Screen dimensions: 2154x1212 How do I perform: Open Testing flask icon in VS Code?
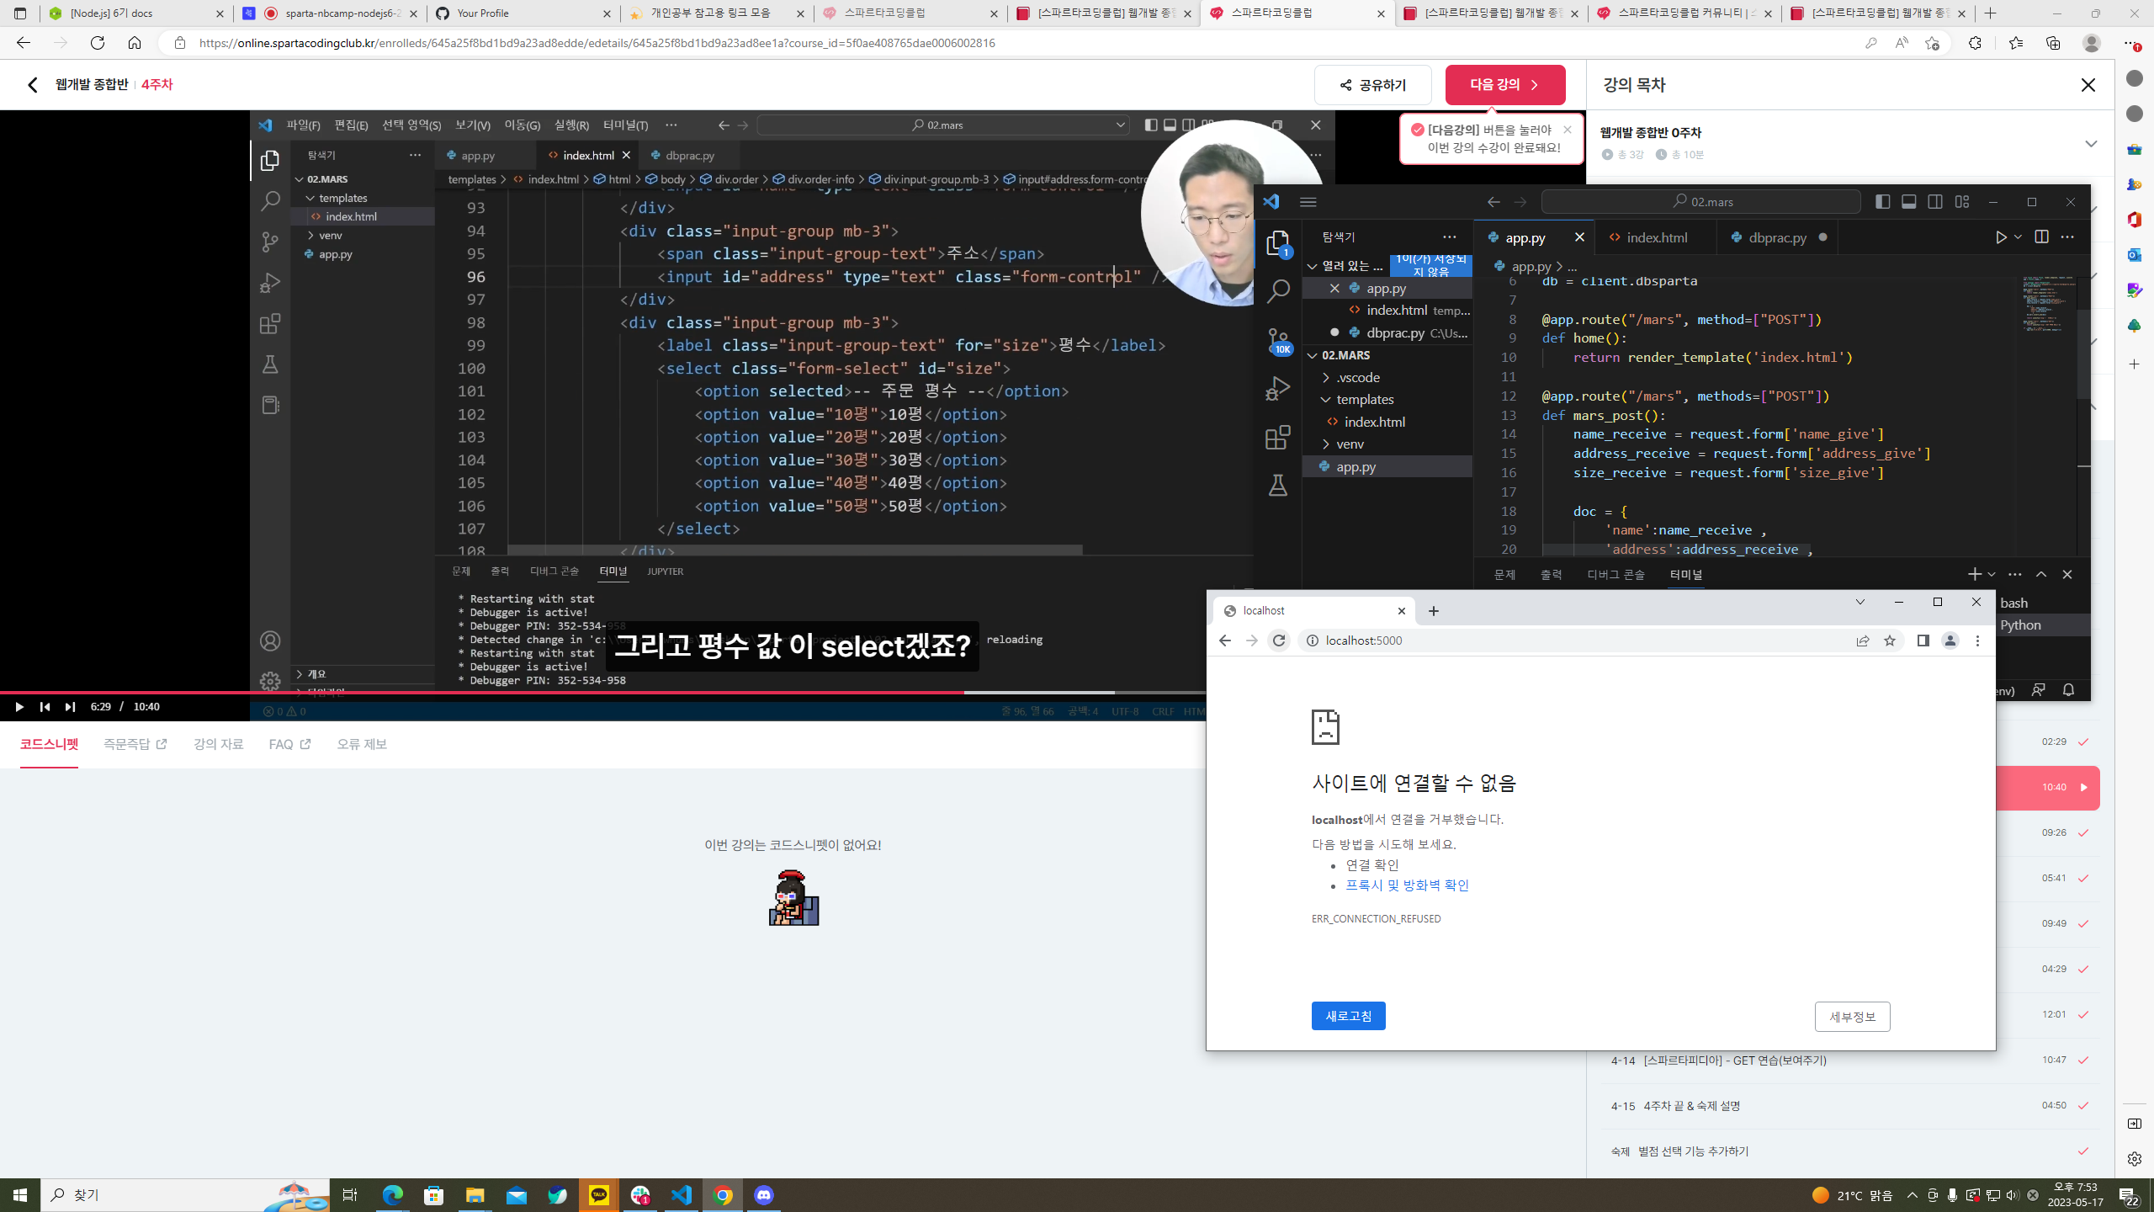[1278, 485]
